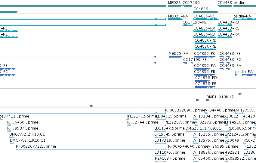Click the 520049 feature label
Viewport: 256px width, 163px height.
pos(232,141)
